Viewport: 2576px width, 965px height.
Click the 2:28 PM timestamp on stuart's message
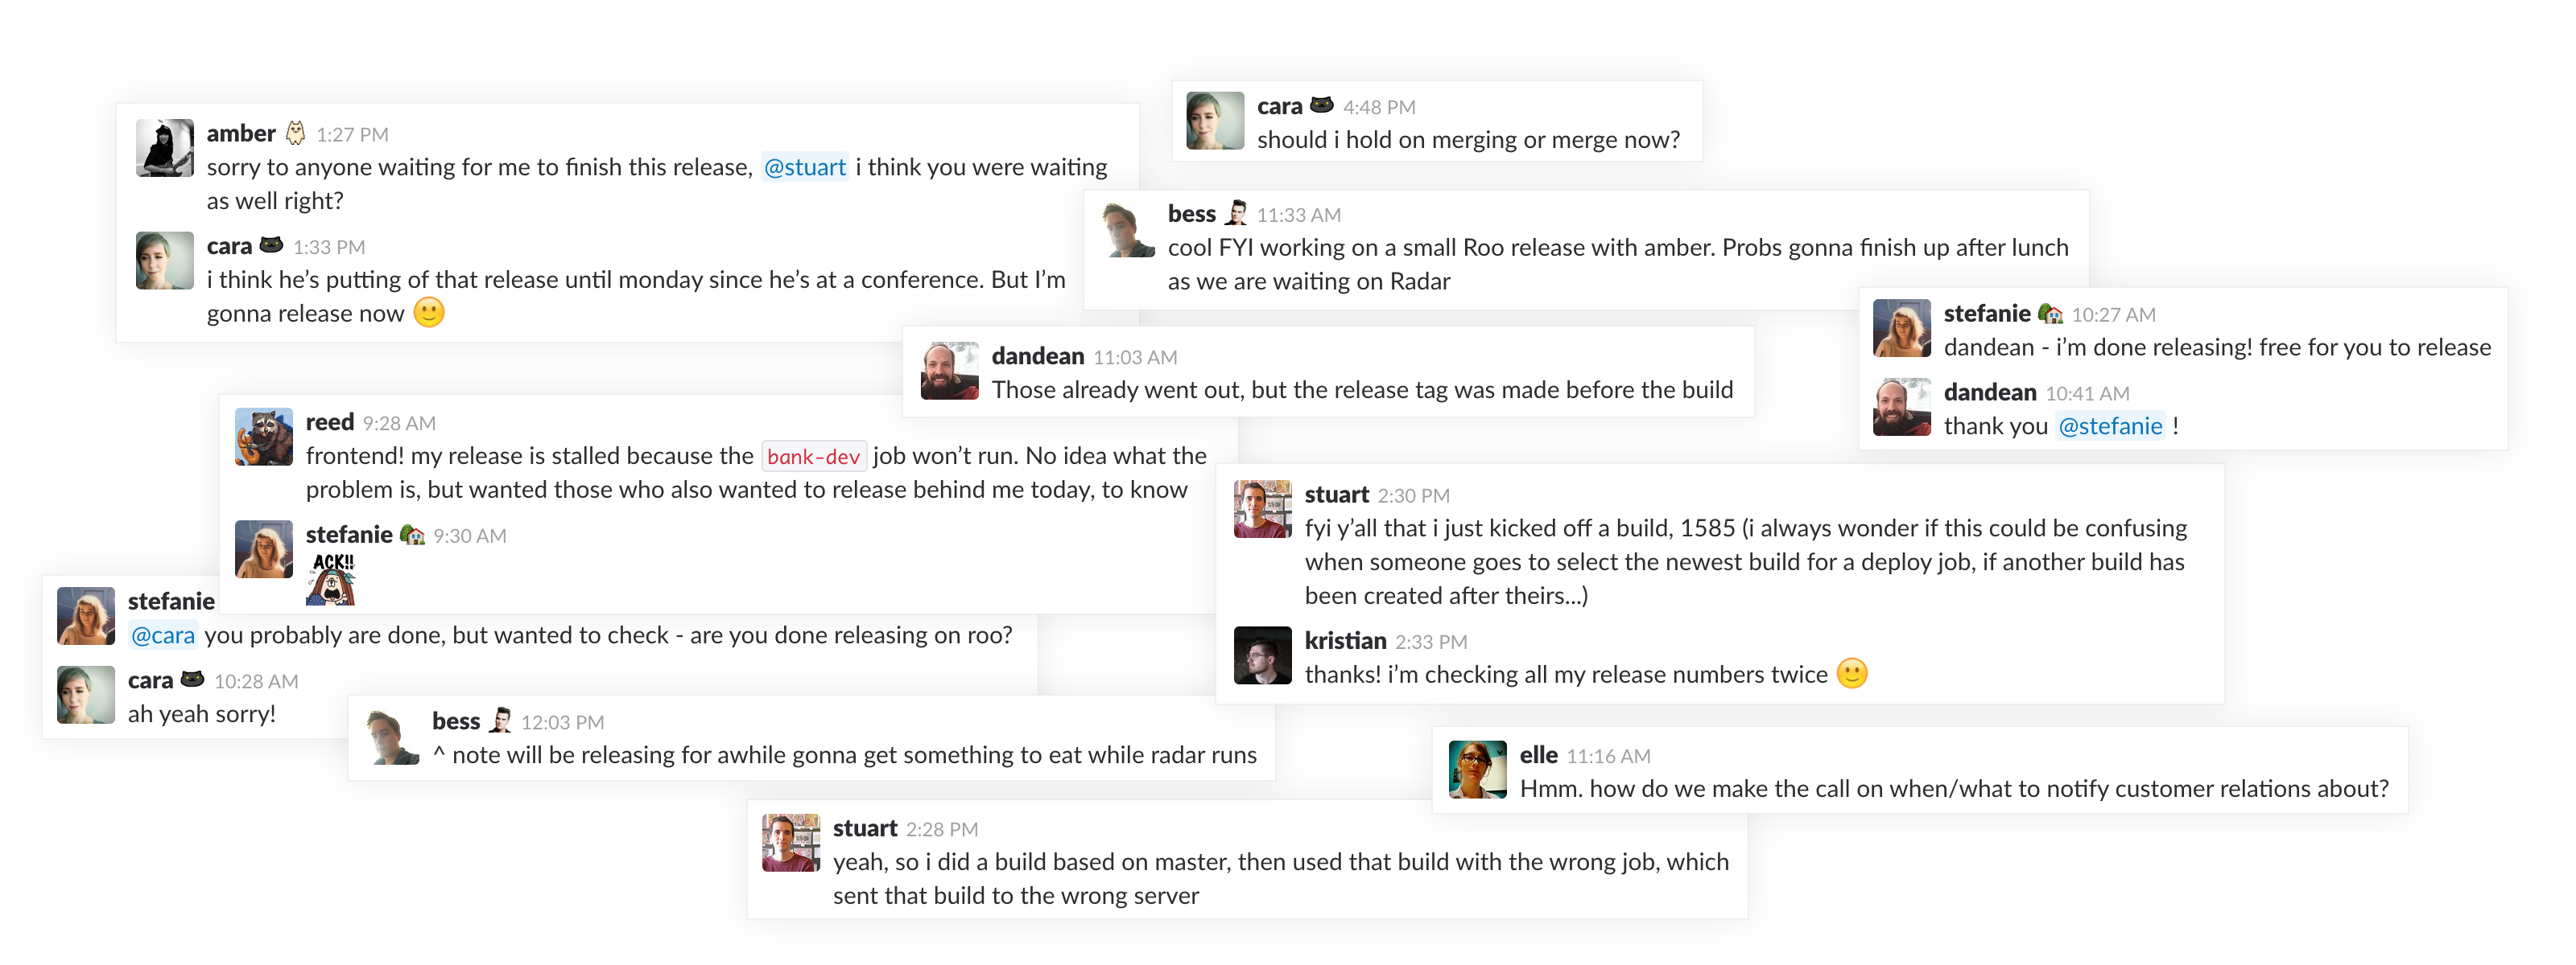click(941, 829)
